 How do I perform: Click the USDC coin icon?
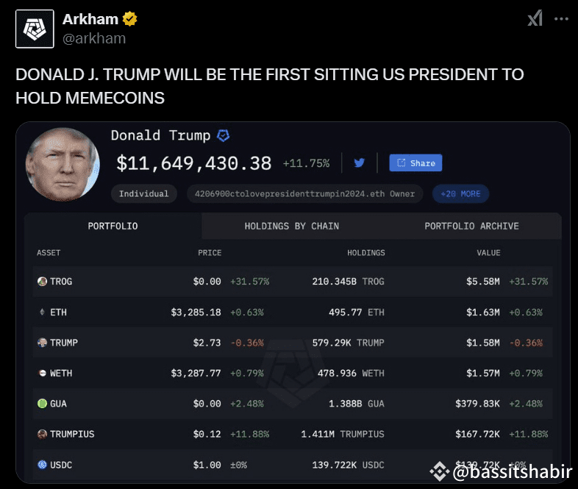point(43,465)
